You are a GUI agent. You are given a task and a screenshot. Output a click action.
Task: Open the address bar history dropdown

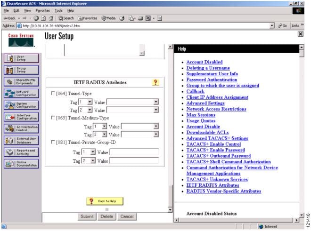(x=272, y=25)
